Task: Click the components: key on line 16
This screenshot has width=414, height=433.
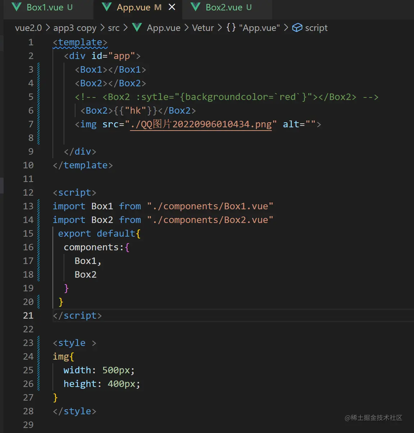Action: (x=94, y=247)
